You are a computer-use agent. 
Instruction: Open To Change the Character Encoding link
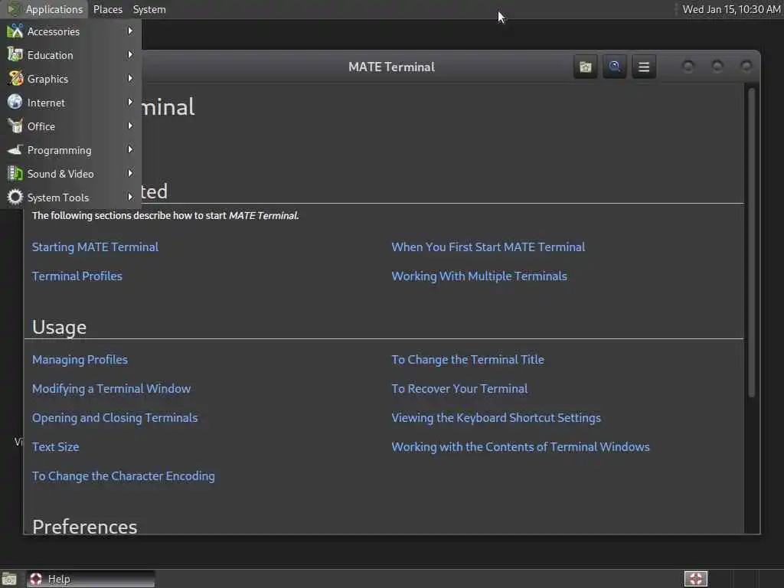[123, 475]
